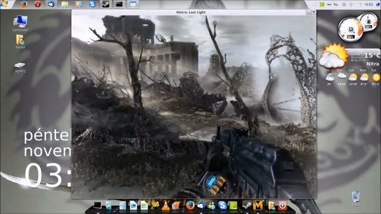This screenshot has height=214, width=381.
Task: Launch terminal from the bottom dock
Action: coord(98,205)
